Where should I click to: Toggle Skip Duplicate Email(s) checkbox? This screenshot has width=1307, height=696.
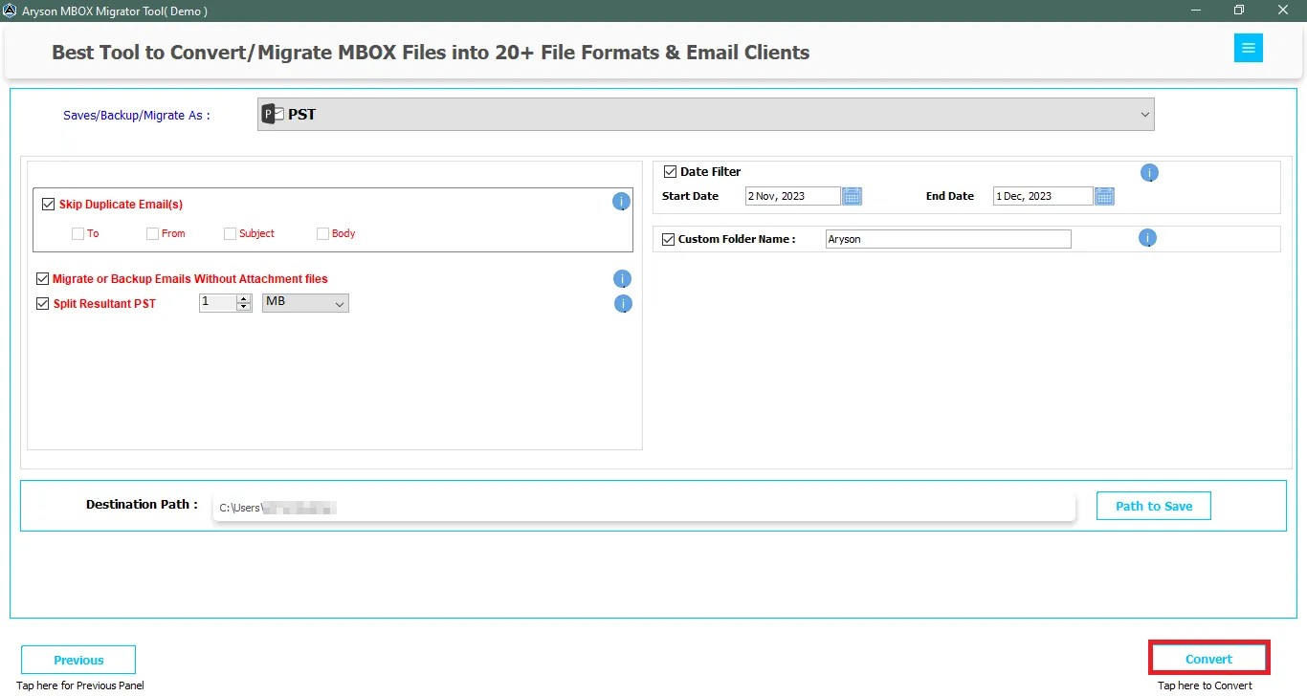point(49,204)
